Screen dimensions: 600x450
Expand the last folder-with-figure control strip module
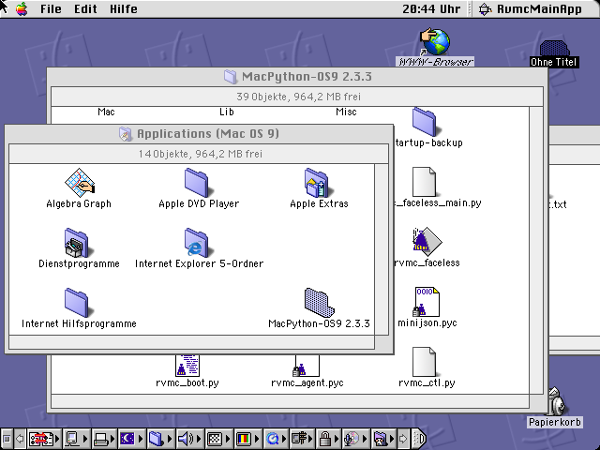click(x=383, y=439)
